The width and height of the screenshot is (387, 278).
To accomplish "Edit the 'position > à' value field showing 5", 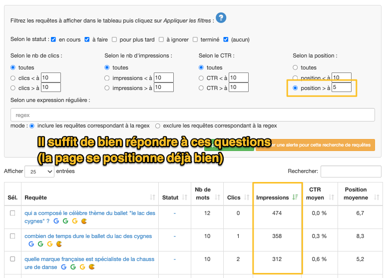I will 342,87.
